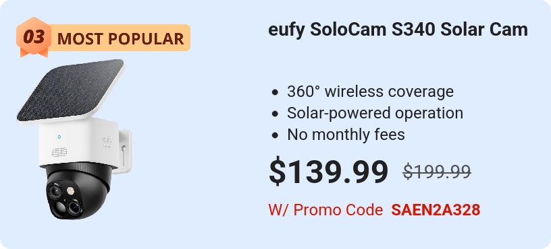Click the upper camera lens
Image resolution: width=551 pixels, height=249 pixels.
coord(55,191)
